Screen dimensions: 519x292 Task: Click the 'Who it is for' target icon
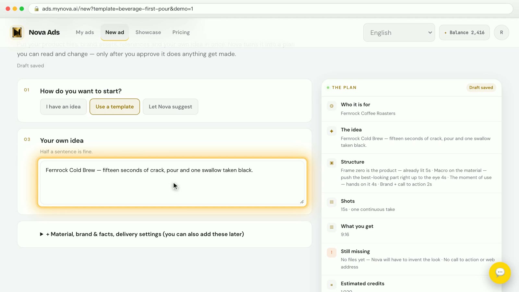pyautogui.click(x=332, y=106)
